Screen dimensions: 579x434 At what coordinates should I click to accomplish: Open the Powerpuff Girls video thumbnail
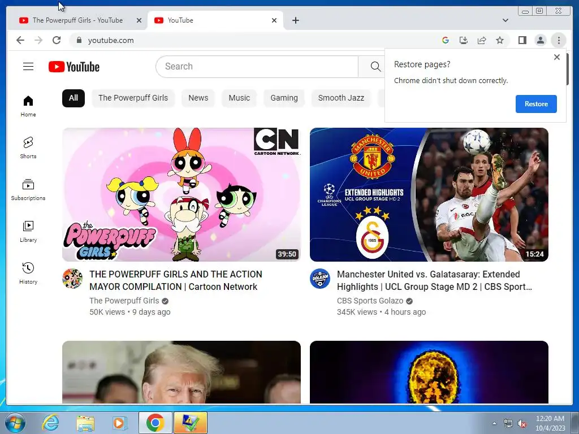182,194
